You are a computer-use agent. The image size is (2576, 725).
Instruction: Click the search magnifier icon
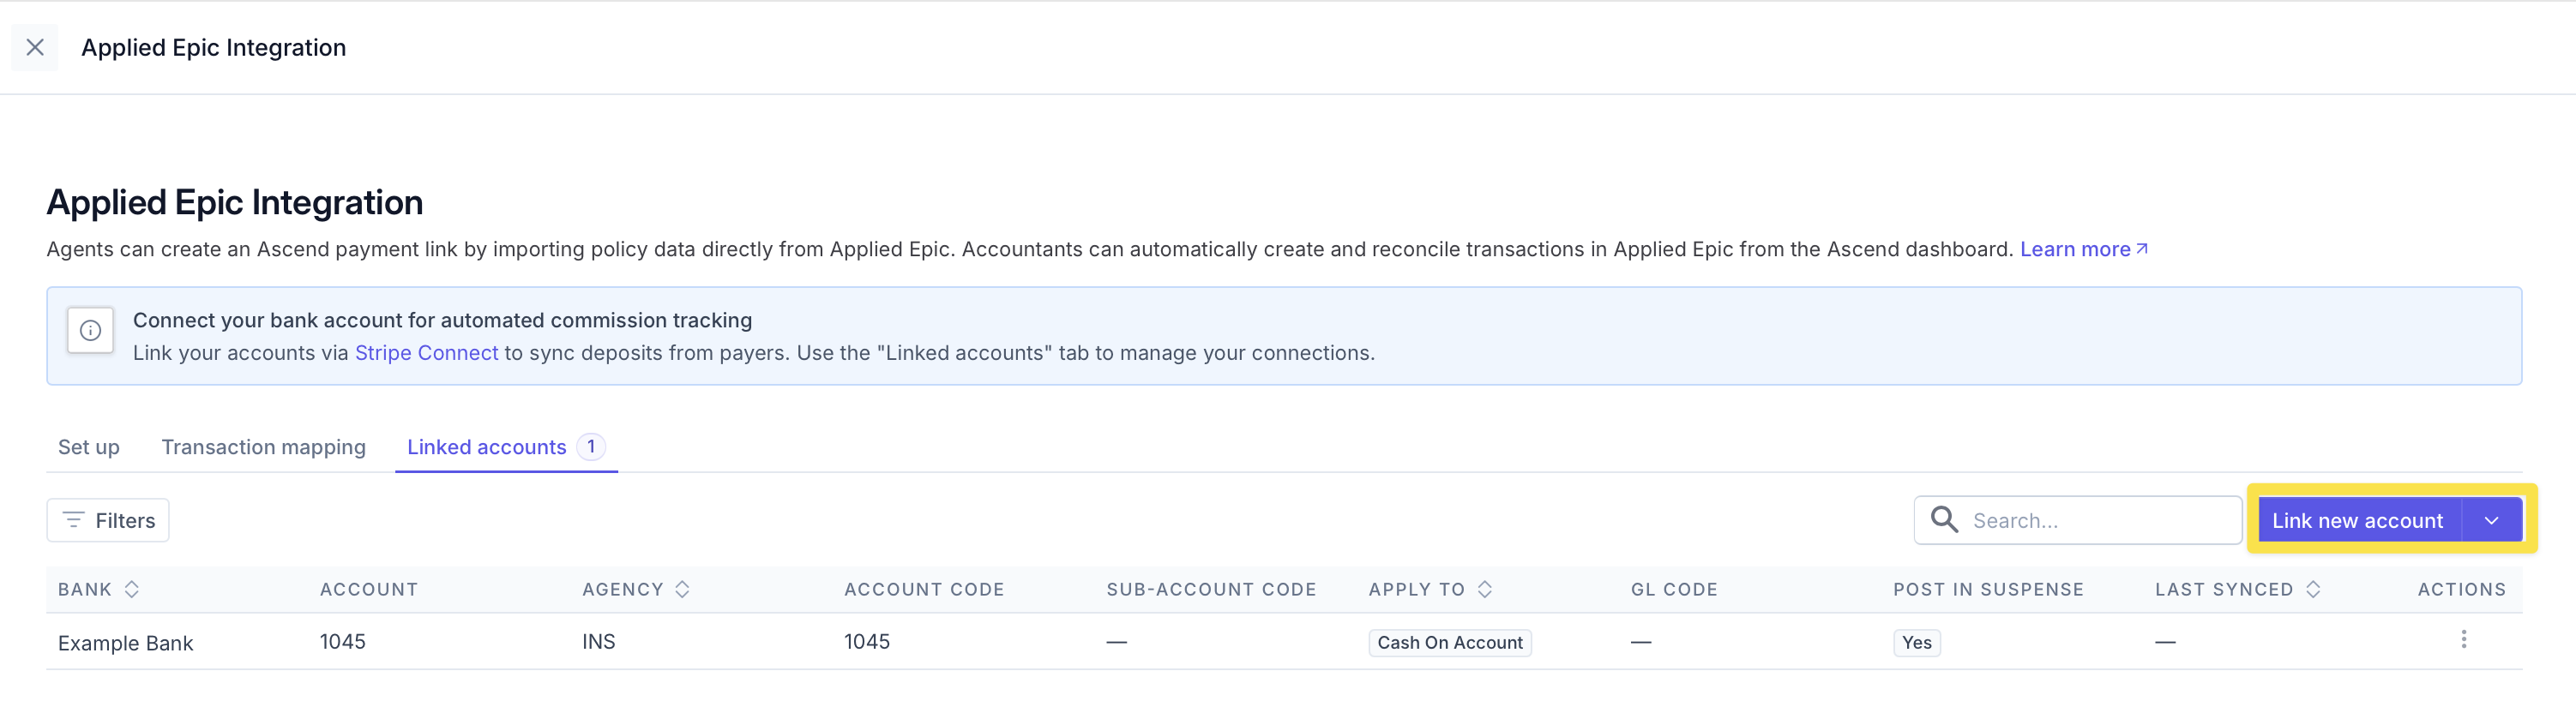(1944, 520)
